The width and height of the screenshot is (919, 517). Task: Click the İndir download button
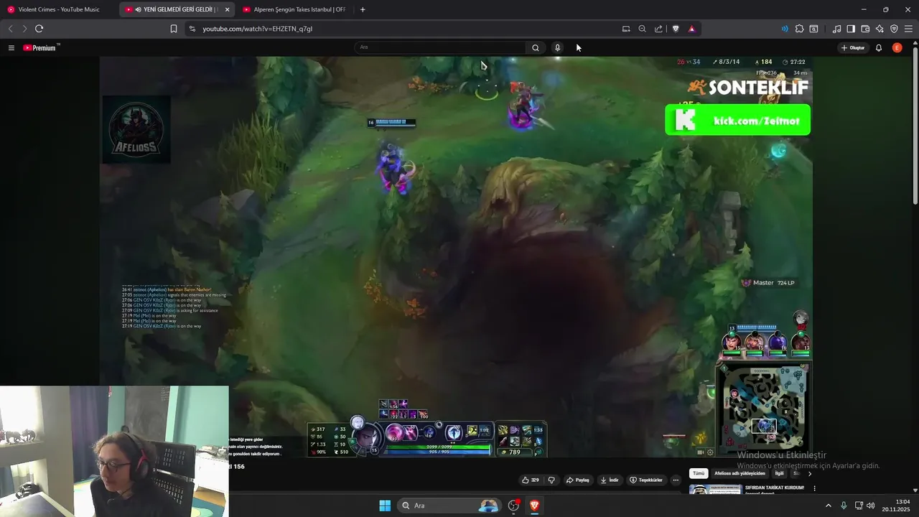coord(610,480)
